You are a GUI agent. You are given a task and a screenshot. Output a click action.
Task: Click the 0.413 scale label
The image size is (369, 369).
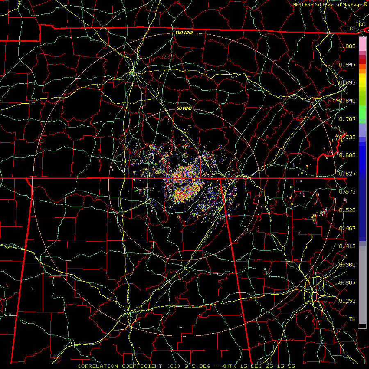(347, 246)
